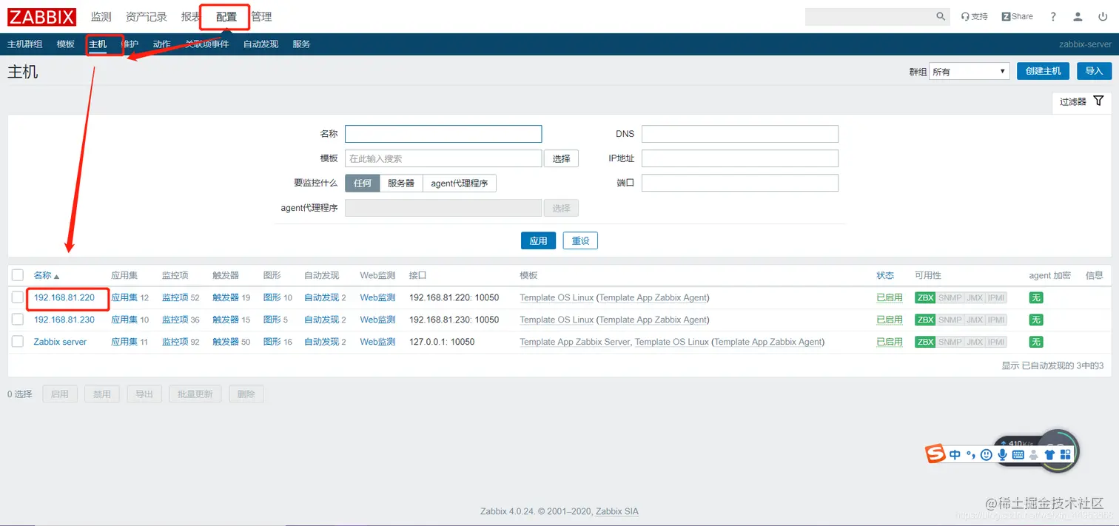Open the 配置 top menu

pos(226,16)
